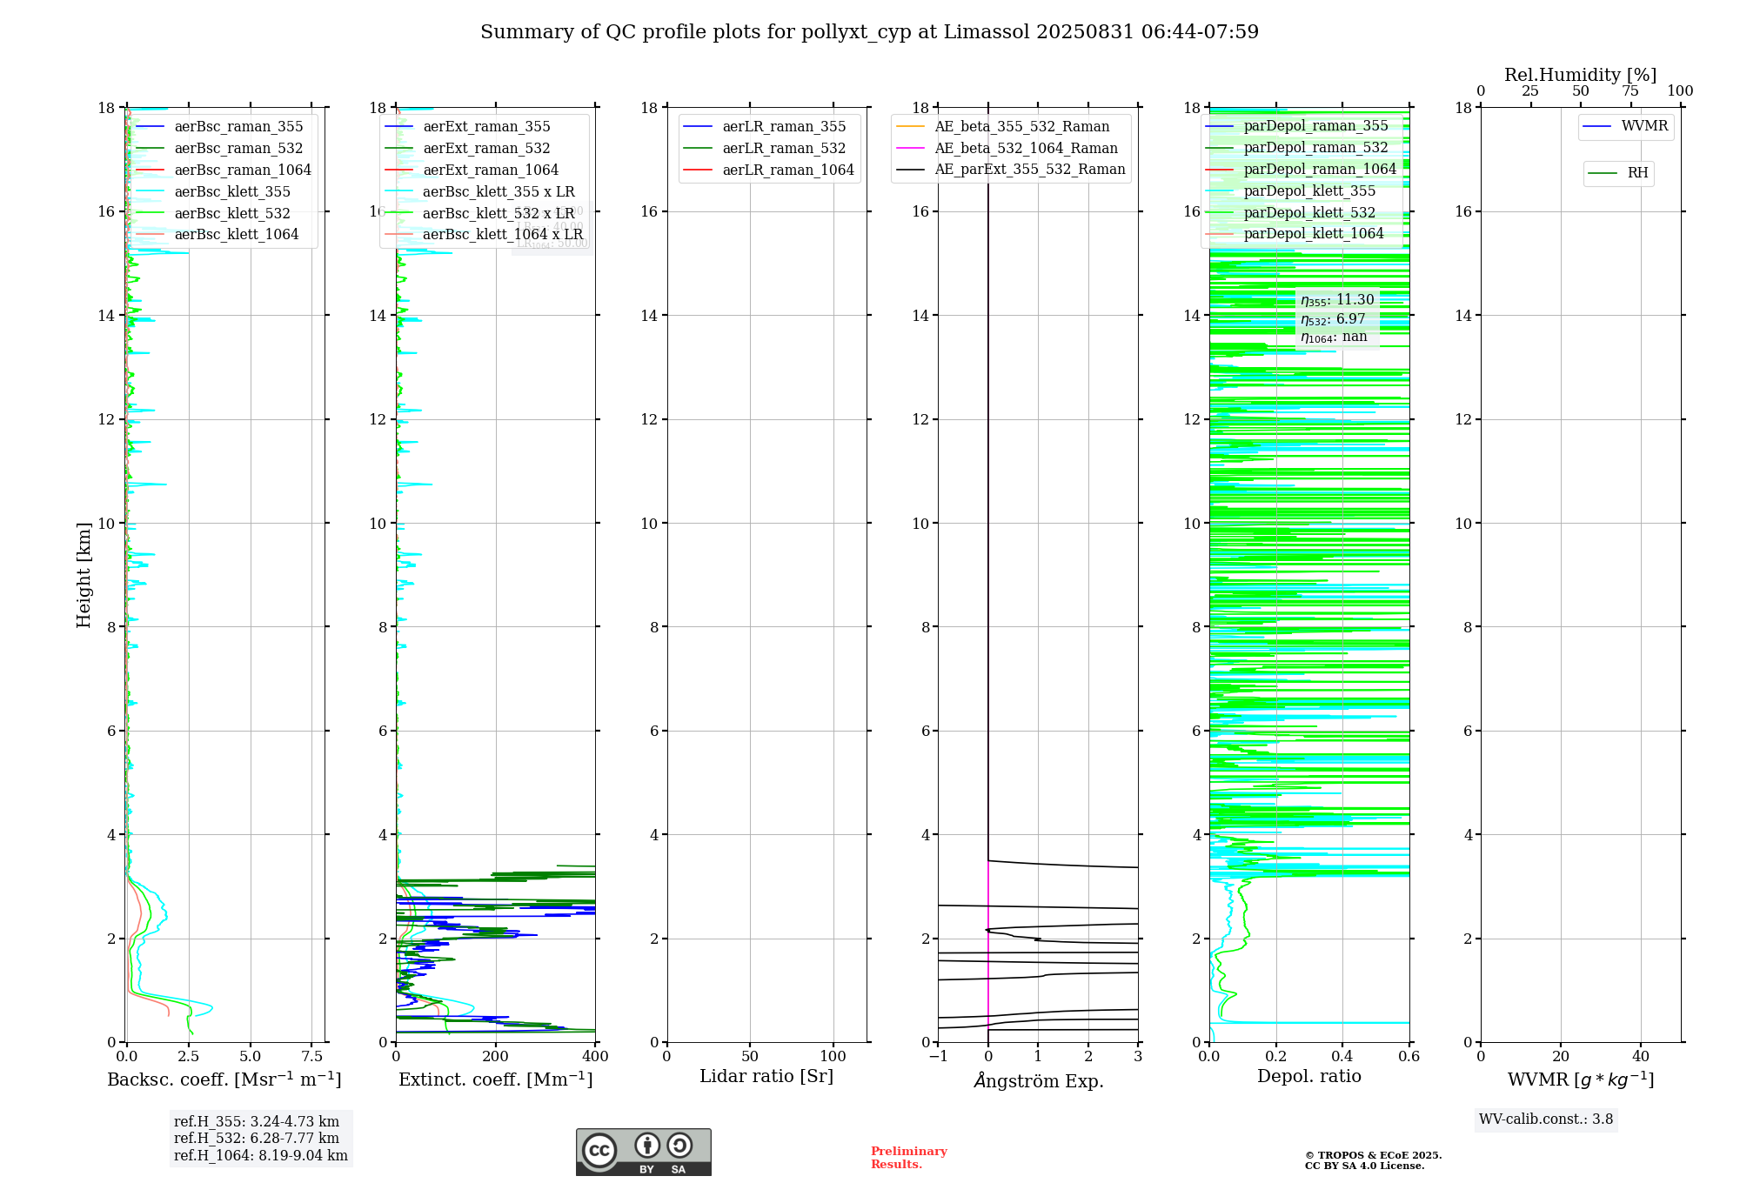Click the 7.5 tick on backscatter axis
Screen dimensions: 1740x1183
click(312, 1057)
